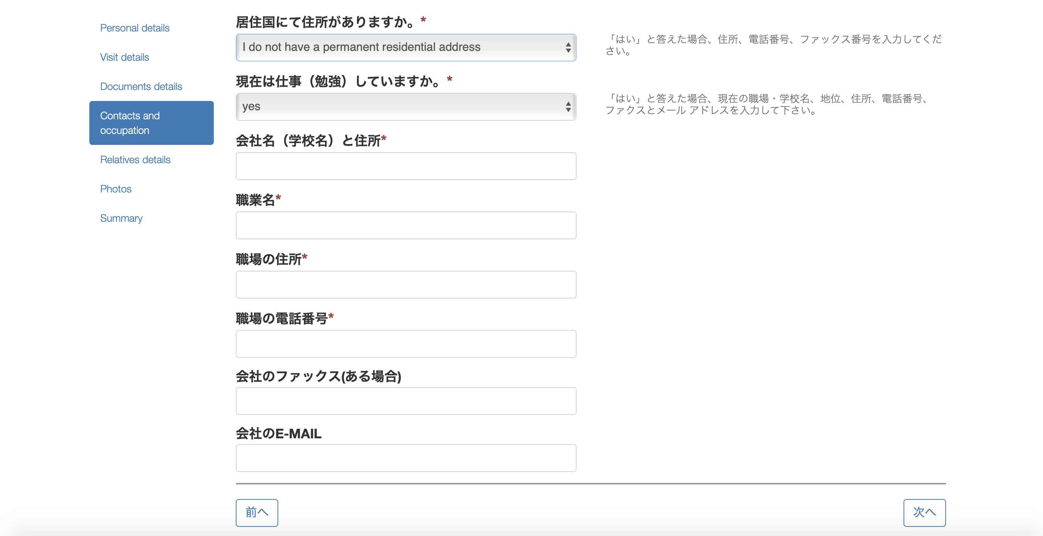
Task: Open the Photos section
Action: click(x=116, y=189)
